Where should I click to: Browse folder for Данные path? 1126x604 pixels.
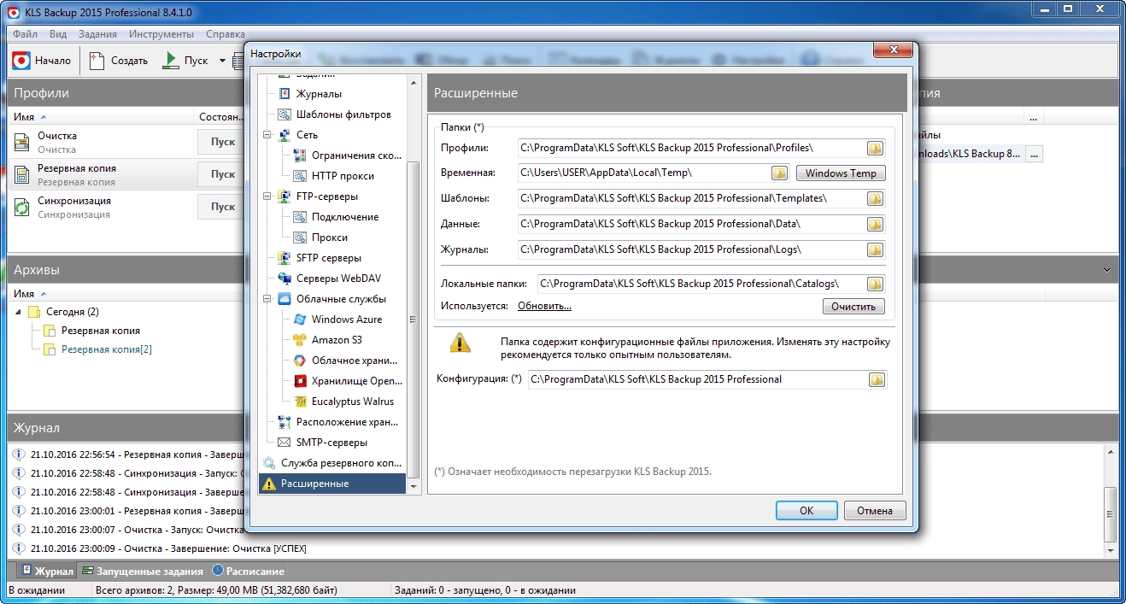click(x=876, y=225)
